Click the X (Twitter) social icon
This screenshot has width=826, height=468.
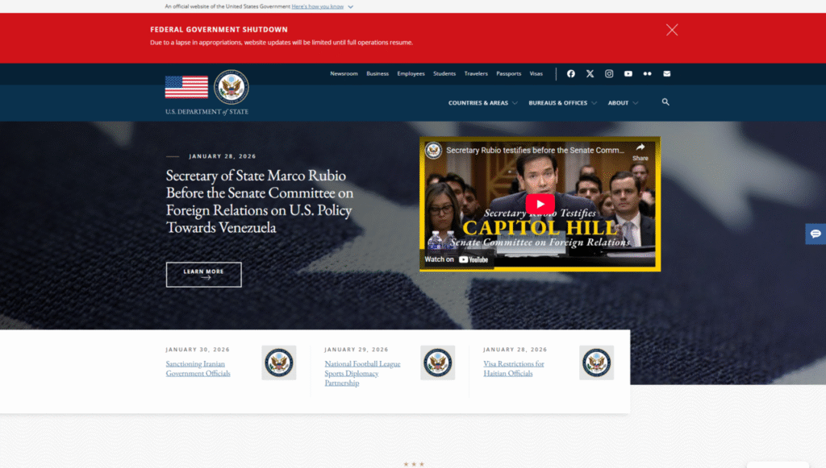[590, 73]
